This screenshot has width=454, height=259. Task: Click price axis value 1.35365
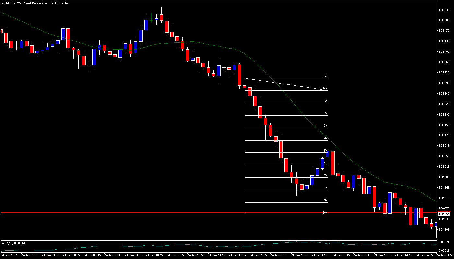(444, 62)
